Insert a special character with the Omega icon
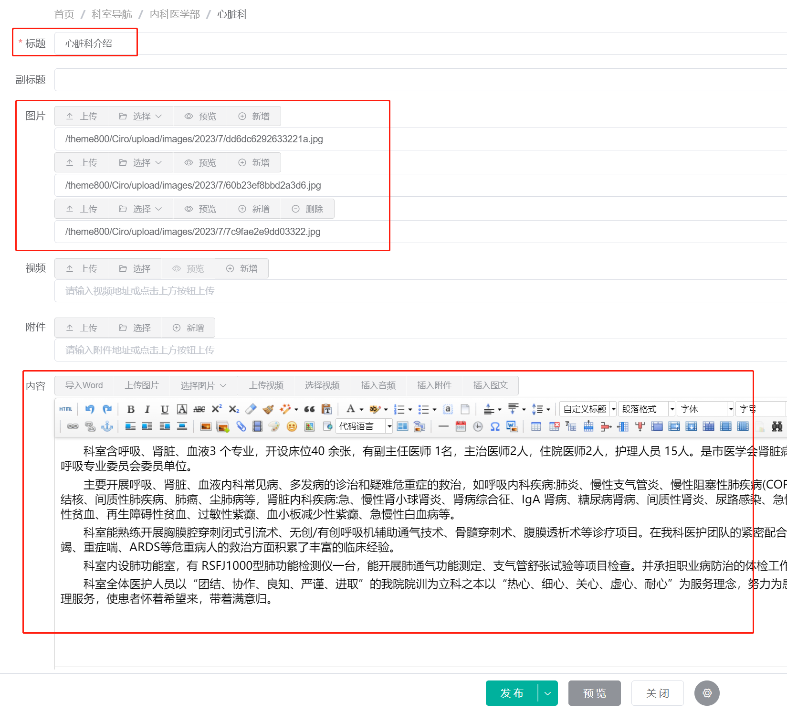 point(495,426)
